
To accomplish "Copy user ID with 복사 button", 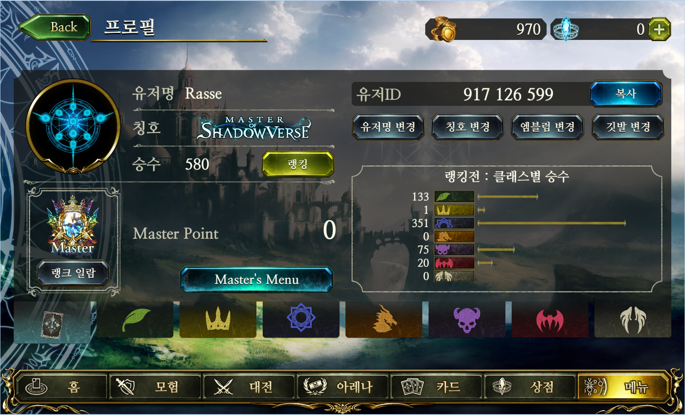I will point(626,94).
